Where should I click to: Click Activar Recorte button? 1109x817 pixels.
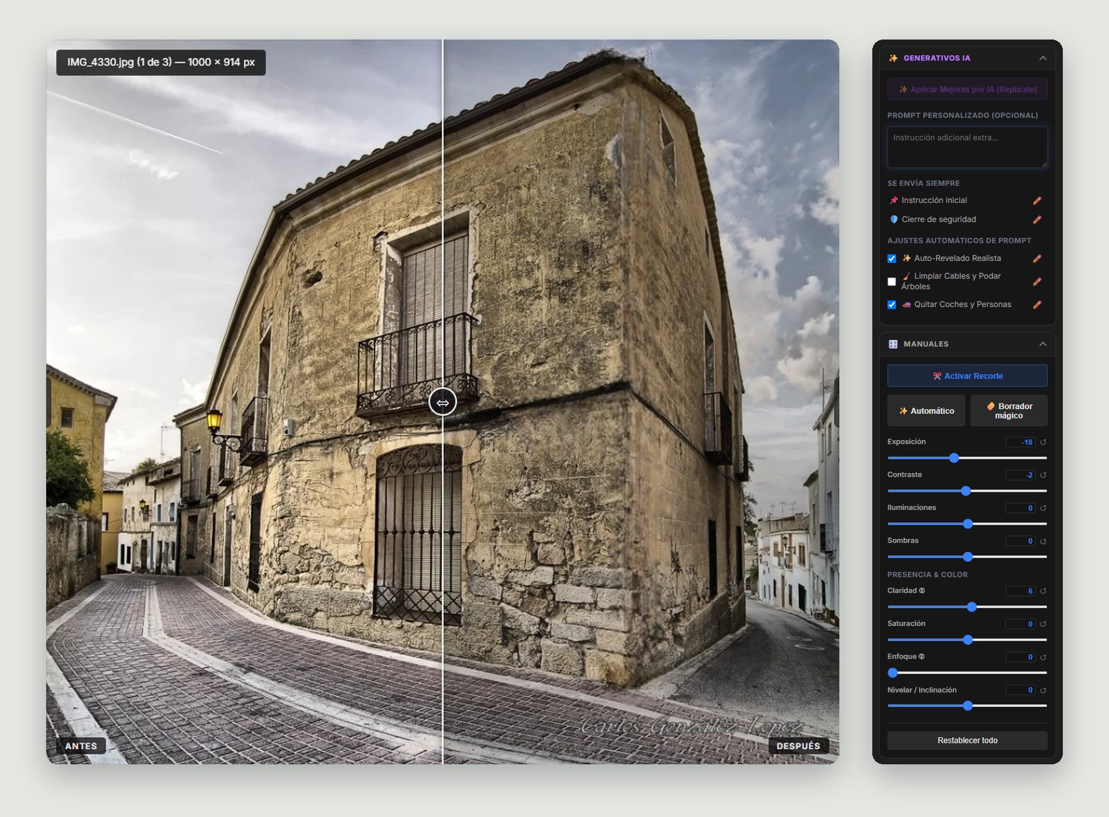coord(967,376)
